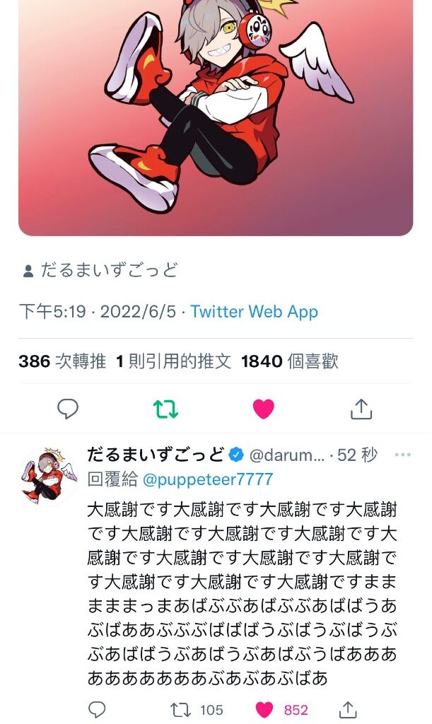Open だるまいずごっど profile name in reply

pos(156,455)
